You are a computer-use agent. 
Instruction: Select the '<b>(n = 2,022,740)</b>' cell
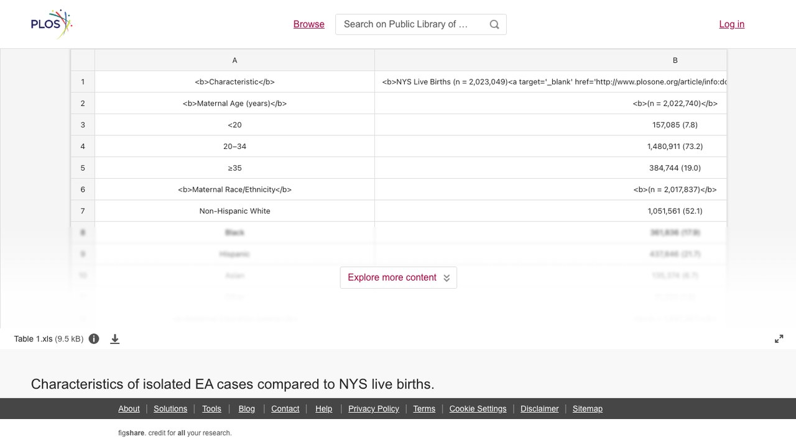(550, 104)
